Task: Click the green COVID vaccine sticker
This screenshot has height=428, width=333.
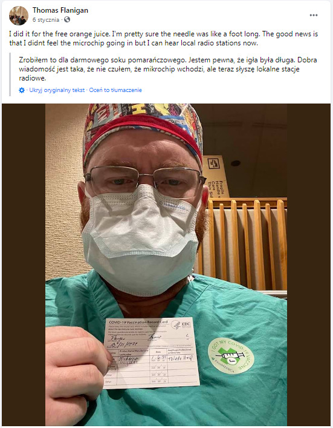Action: (231, 356)
